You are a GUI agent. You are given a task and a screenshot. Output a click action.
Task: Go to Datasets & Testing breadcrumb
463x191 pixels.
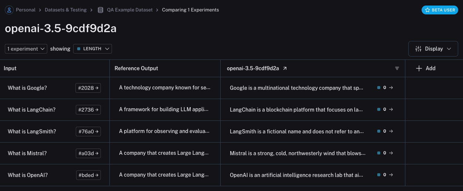pos(65,10)
